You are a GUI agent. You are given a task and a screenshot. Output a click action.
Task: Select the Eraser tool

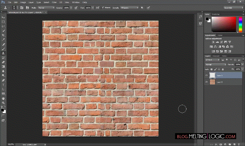(3, 62)
